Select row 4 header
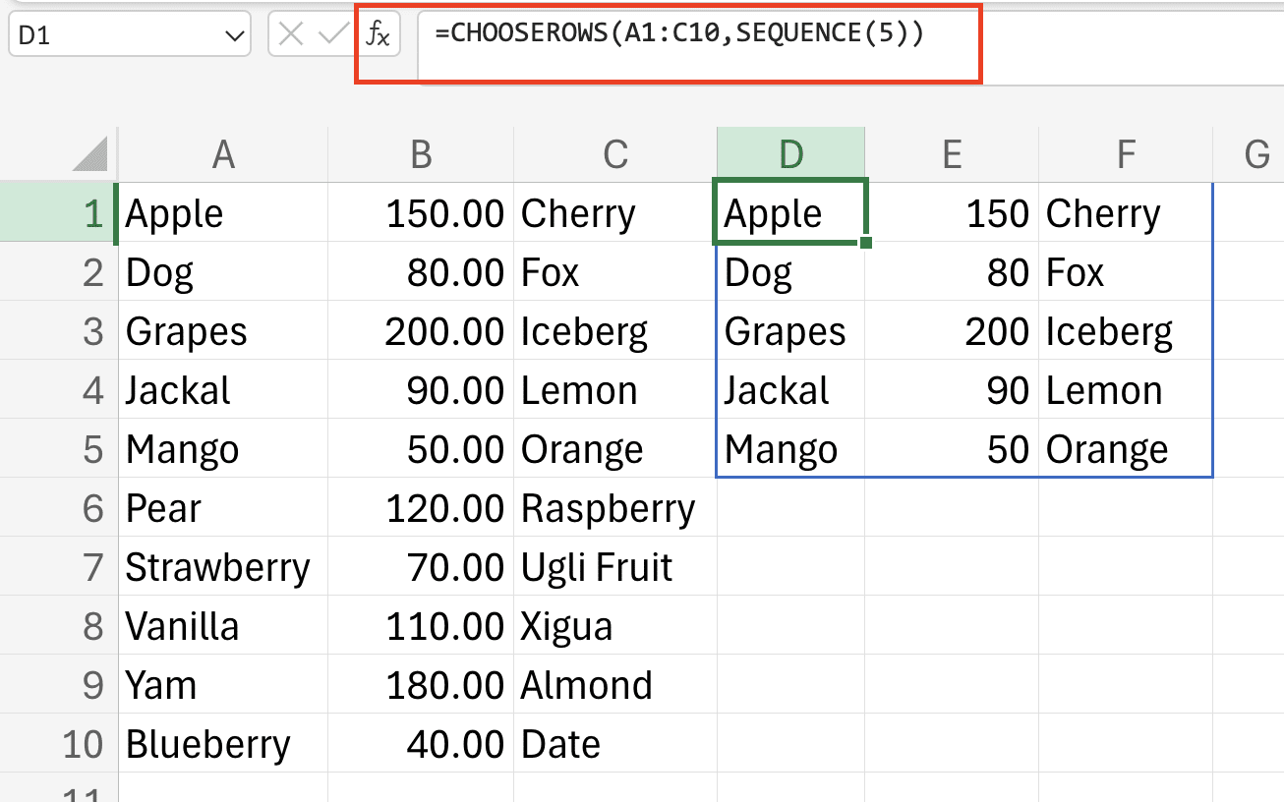1284x802 pixels. click(x=59, y=389)
